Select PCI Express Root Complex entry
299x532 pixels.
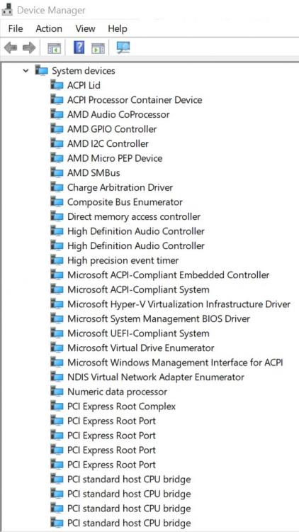[121, 406]
